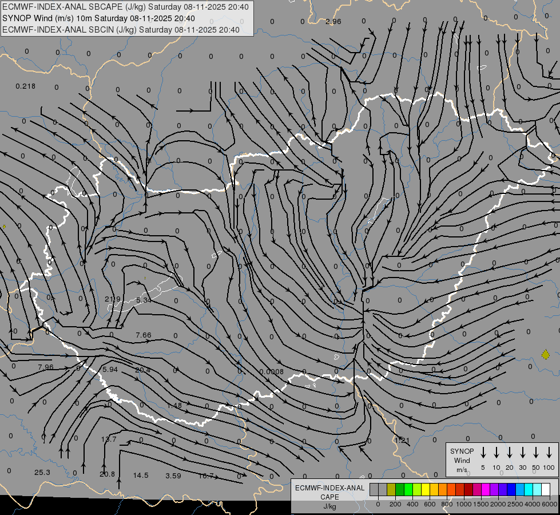Click the SBCAPE title line in header

(x=125, y=7)
